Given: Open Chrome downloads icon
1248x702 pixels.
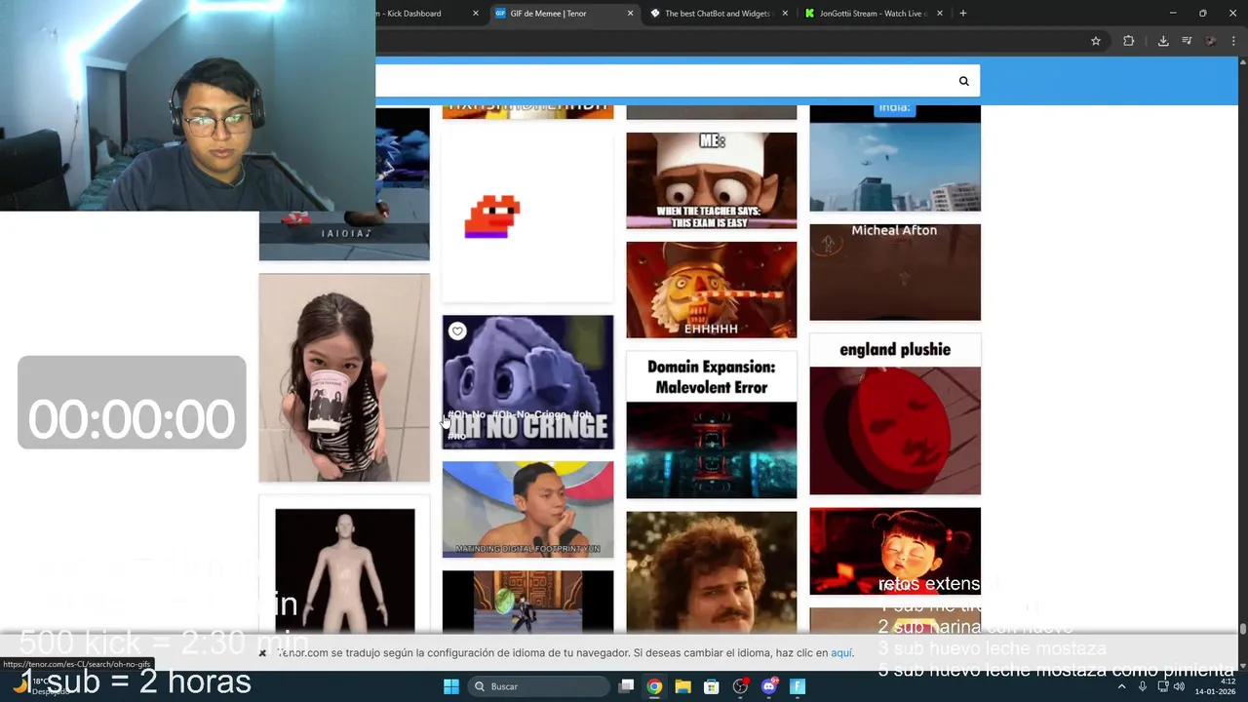Looking at the screenshot, I should coord(1163,41).
